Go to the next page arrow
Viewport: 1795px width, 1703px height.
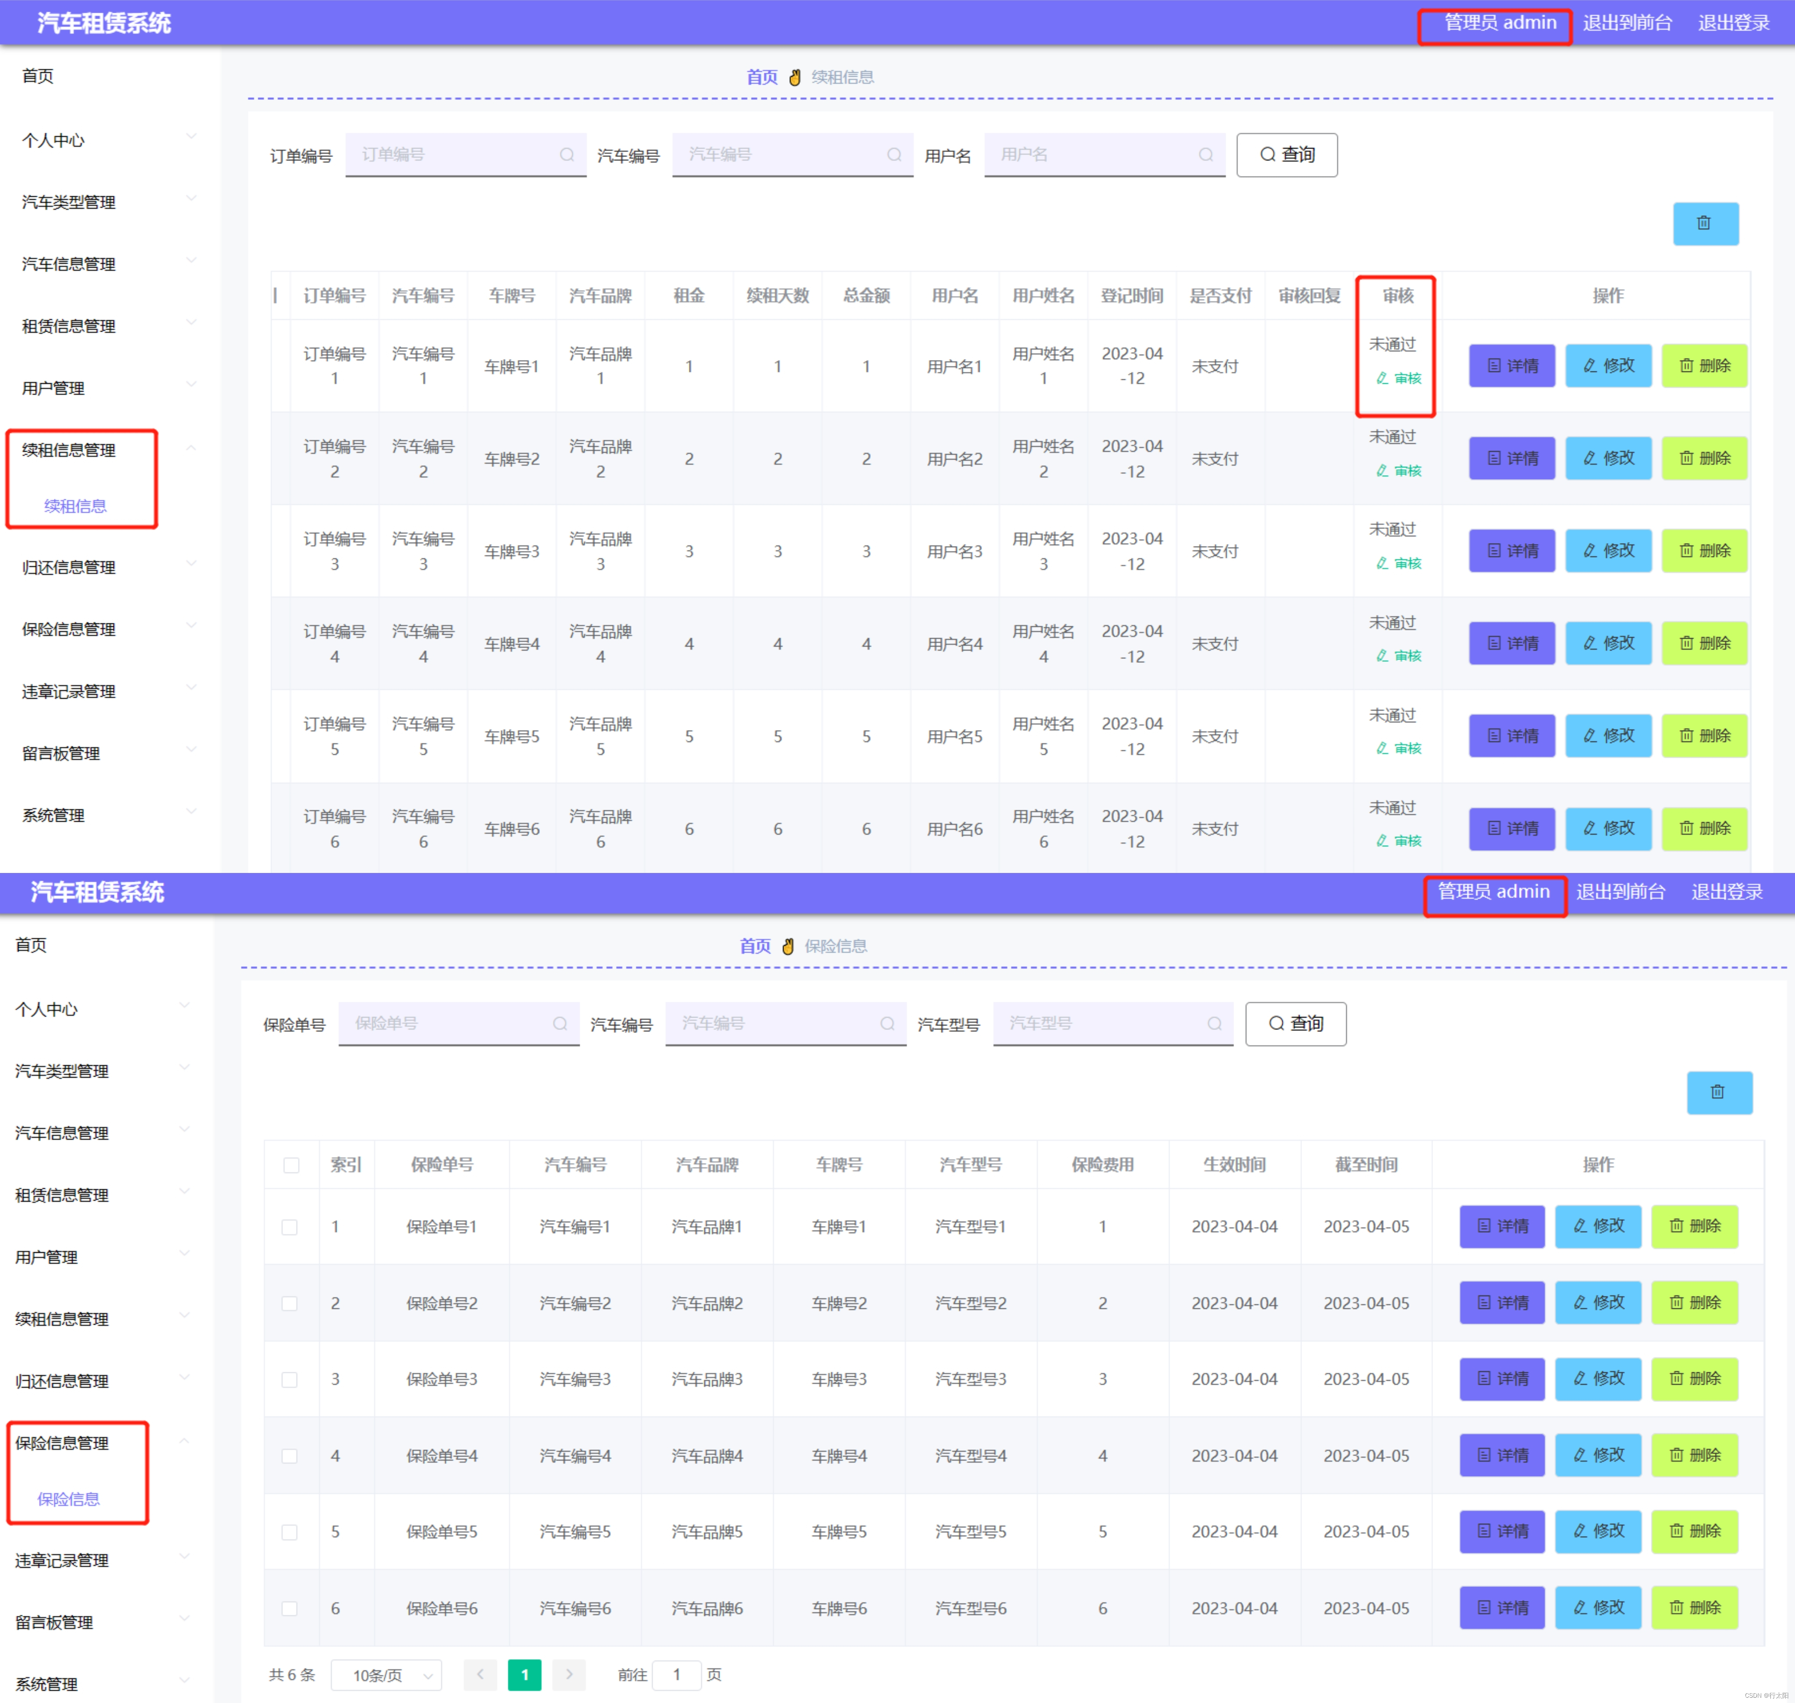click(569, 1675)
